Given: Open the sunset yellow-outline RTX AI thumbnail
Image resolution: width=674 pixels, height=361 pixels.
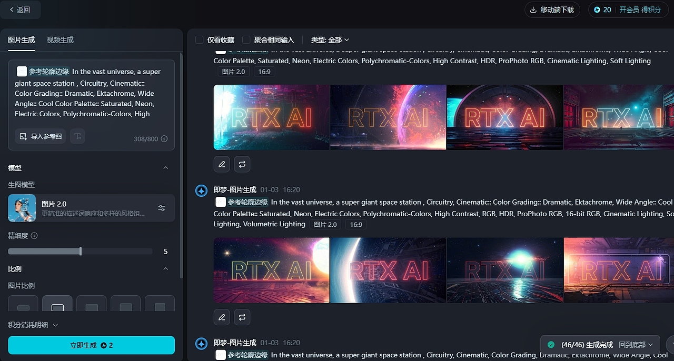Looking at the screenshot, I should (271, 270).
